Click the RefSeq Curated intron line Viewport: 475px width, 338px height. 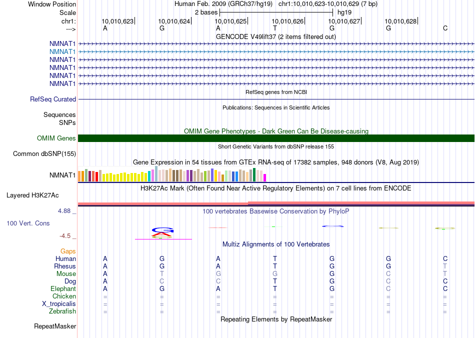[276, 99]
